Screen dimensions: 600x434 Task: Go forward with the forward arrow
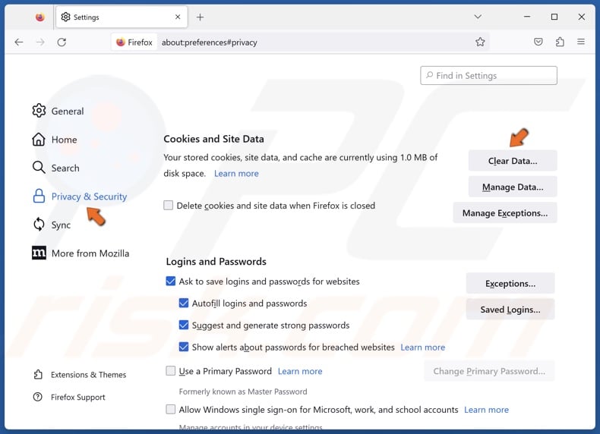point(40,42)
